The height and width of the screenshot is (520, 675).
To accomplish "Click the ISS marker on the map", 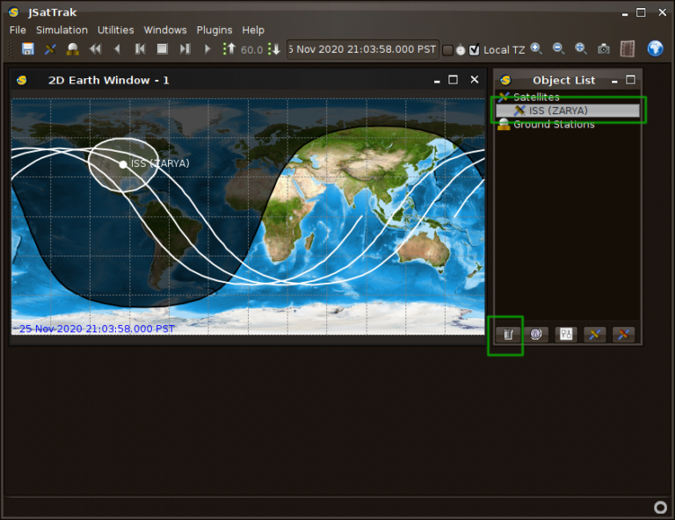I will [123, 164].
